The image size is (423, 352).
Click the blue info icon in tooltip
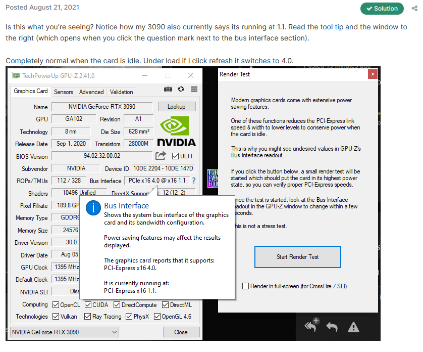pos(93,208)
